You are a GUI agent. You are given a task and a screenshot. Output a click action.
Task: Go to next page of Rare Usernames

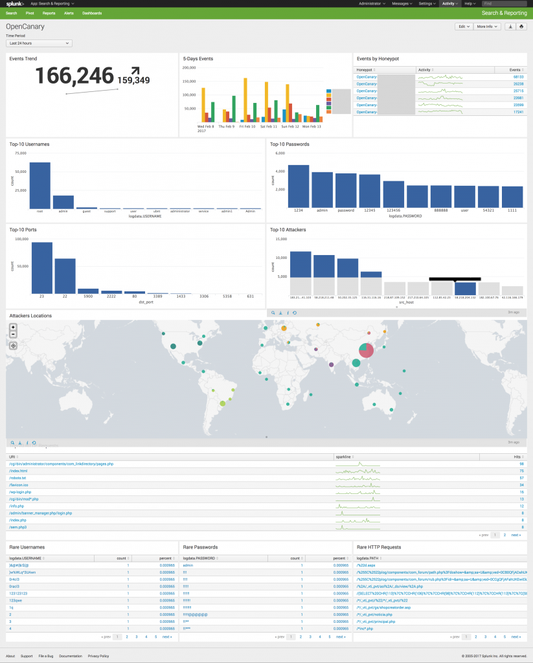[167, 637]
